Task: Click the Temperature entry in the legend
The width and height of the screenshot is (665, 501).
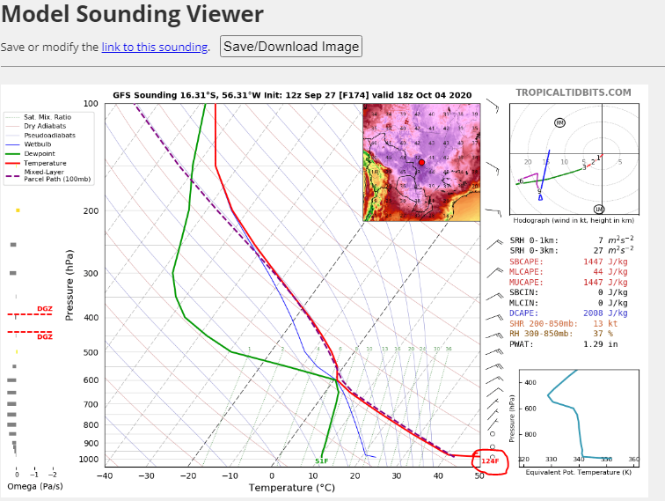Action: (46, 162)
